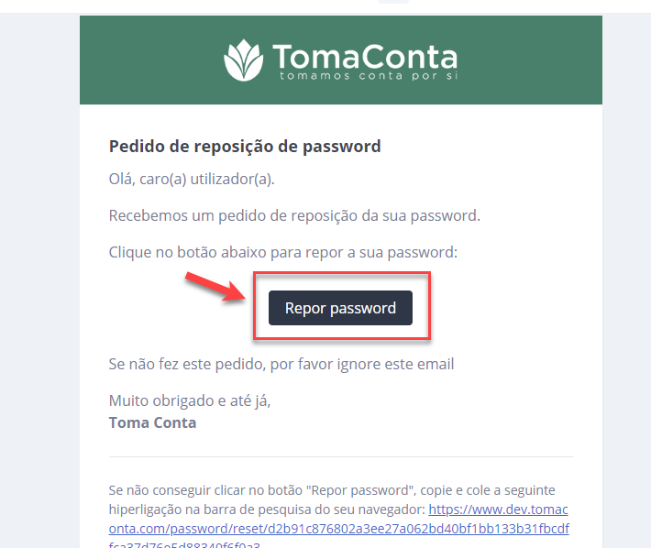The height and width of the screenshot is (548, 651).
Task: Click the 'Se não conseguir clicar' footer text
Action: (332, 490)
